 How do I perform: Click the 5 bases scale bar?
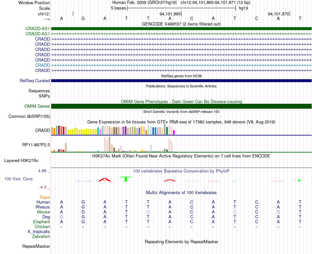(x=181, y=8)
